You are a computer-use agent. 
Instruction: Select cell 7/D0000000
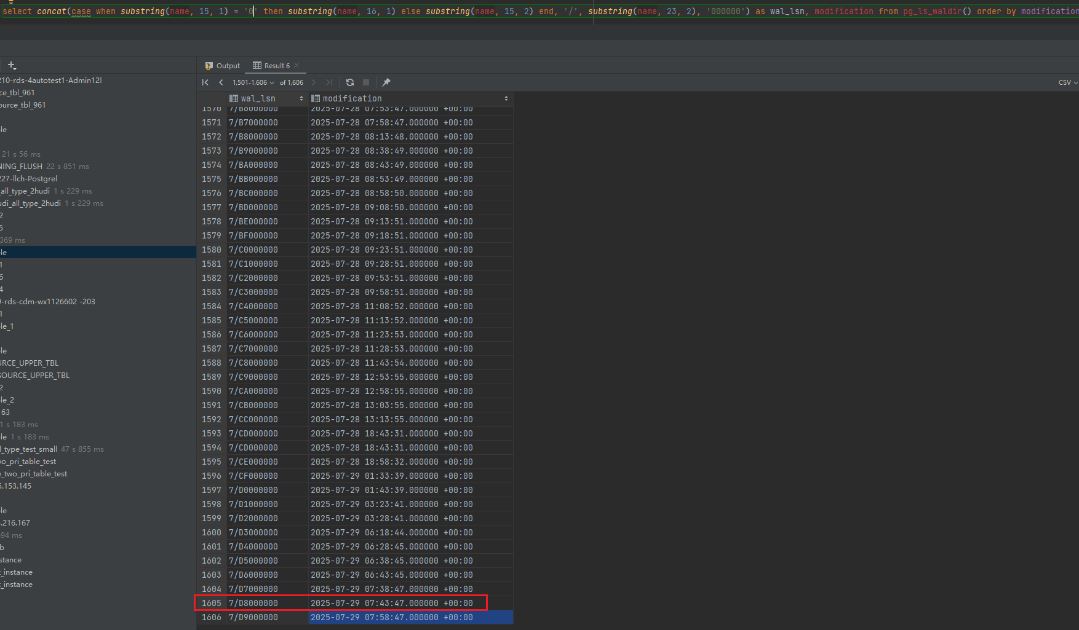pos(267,490)
